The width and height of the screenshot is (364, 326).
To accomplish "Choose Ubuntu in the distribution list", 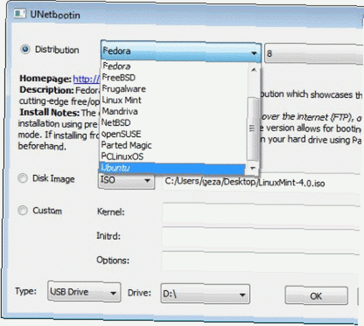I will click(x=172, y=168).
